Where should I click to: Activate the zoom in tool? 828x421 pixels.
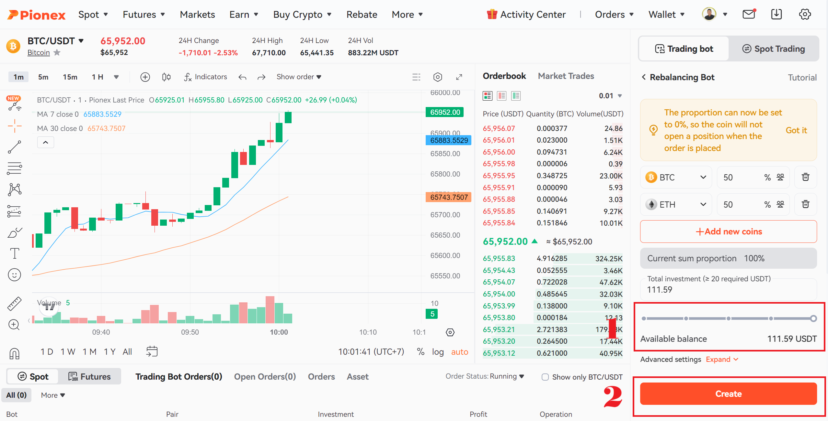pyautogui.click(x=14, y=325)
